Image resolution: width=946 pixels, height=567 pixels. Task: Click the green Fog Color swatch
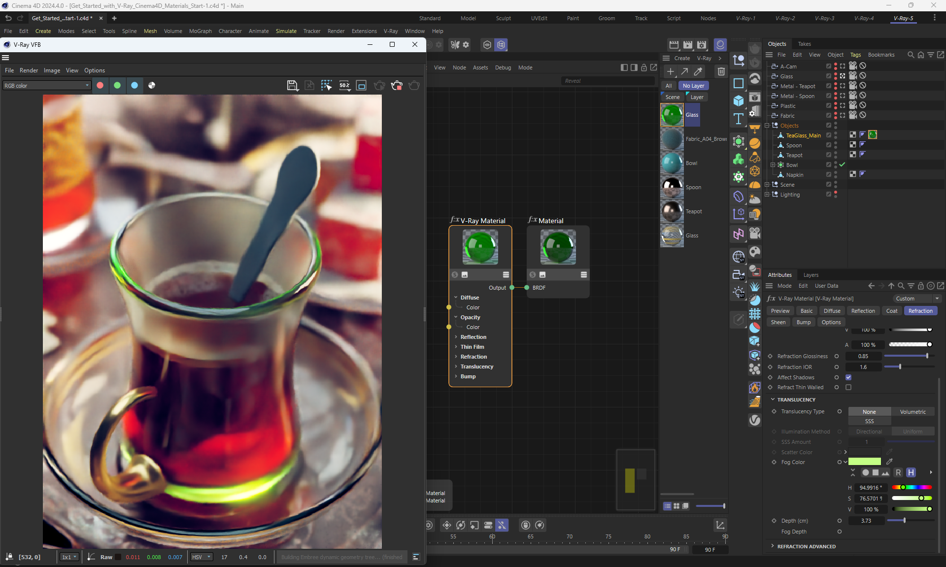click(865, 462)
